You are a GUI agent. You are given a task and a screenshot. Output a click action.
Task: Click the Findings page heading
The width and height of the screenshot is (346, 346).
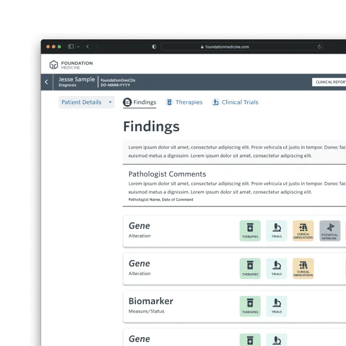[x=152, y=126]
